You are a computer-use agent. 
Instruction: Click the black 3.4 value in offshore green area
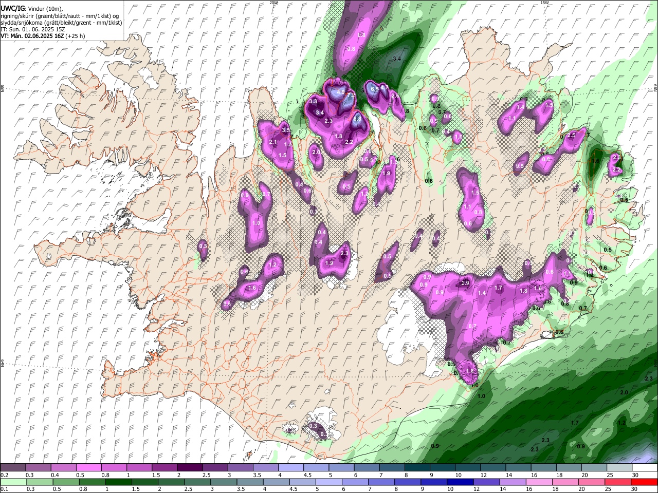tap(397, 59)
